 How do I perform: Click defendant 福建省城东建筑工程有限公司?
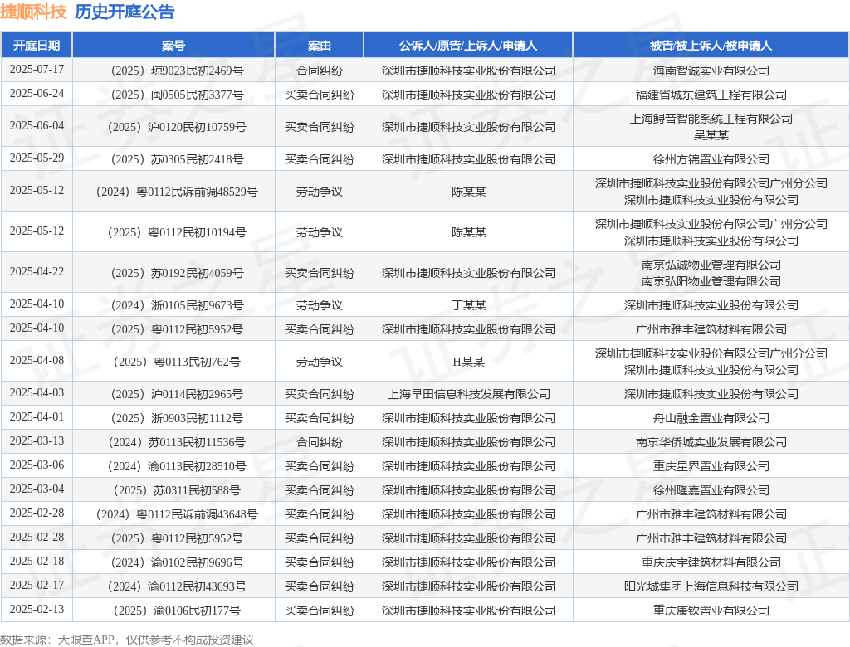(x=711, y=95)
